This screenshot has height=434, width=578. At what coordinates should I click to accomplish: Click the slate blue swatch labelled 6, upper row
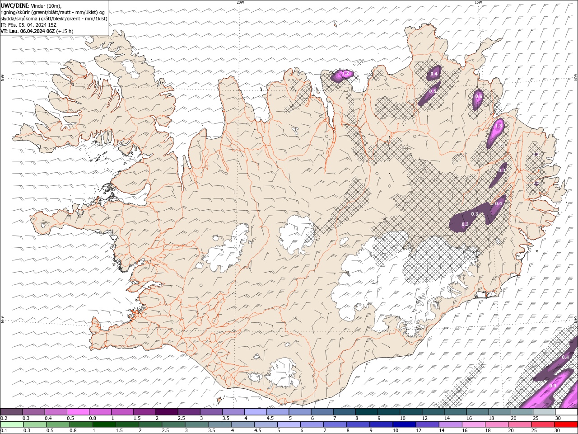[x=322, y=412]
